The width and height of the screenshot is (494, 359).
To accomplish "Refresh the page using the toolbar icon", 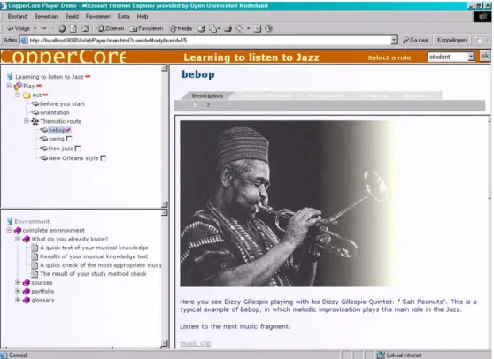I will point(73,28).
